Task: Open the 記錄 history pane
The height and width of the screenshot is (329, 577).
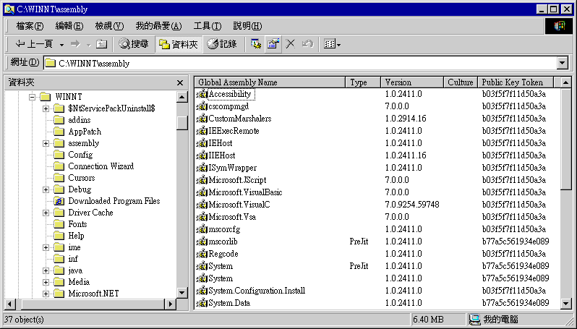Action: pyautogui.click(x=222, y=44)
